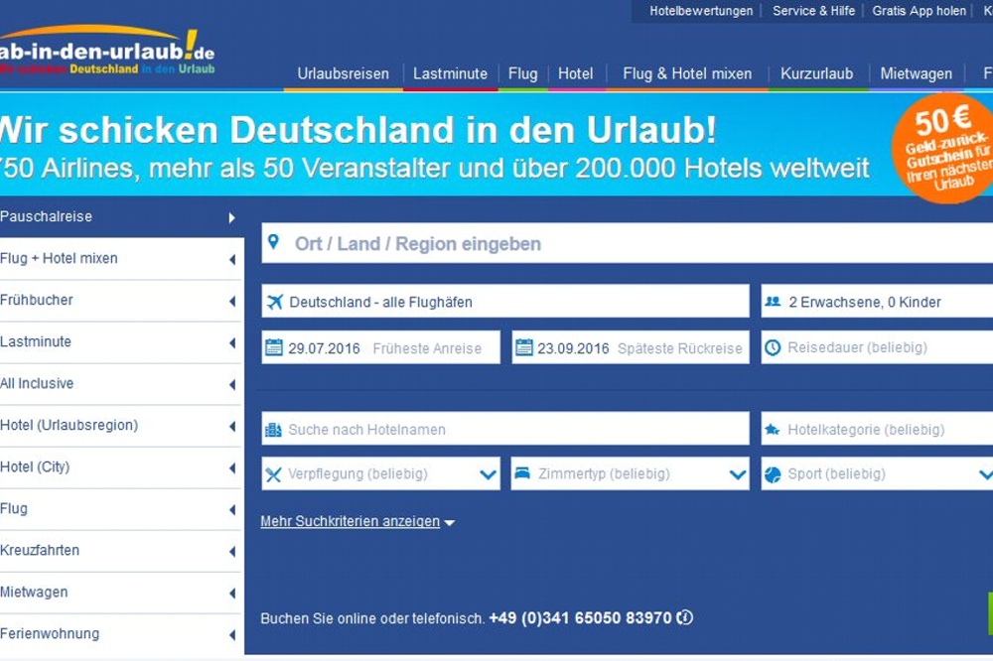
Task: Open the Sport dropdown arrow
Action: [989, 473]
